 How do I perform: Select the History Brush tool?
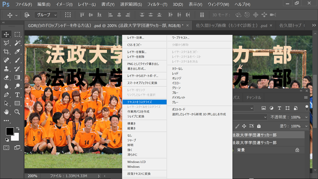[x=17, y=69]
